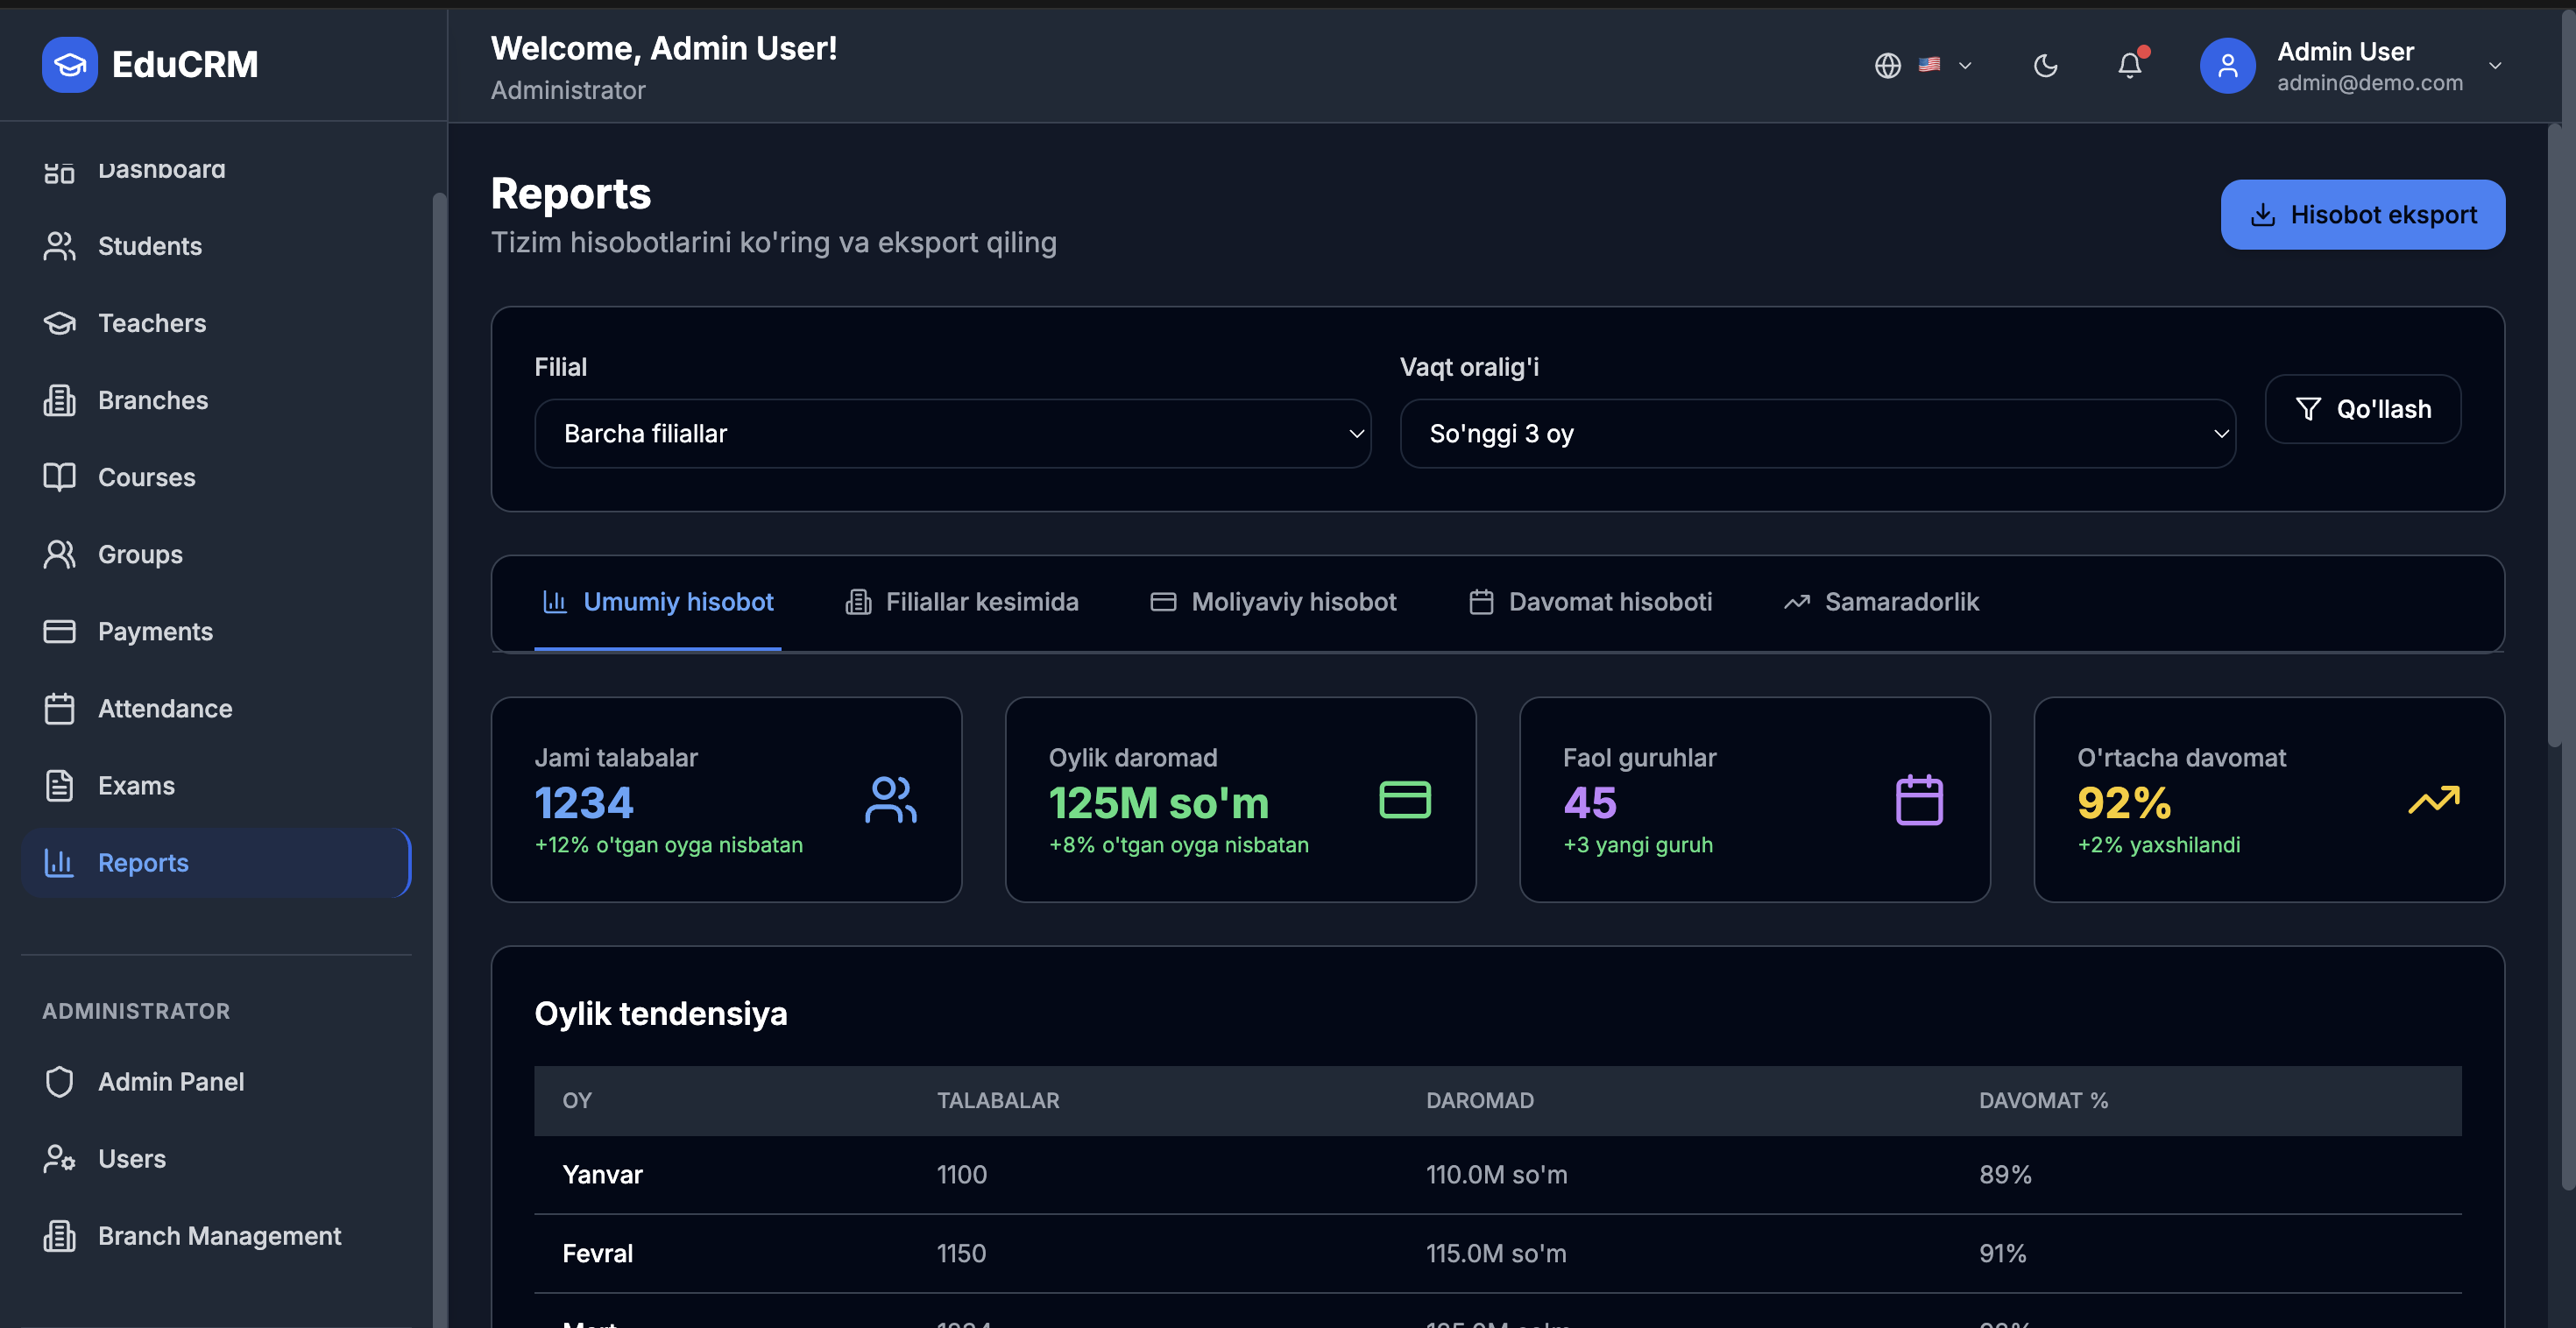Open the Samaradorlik tab
The height and width of the screenshot is (1328, 2576).
(1881, 602)
